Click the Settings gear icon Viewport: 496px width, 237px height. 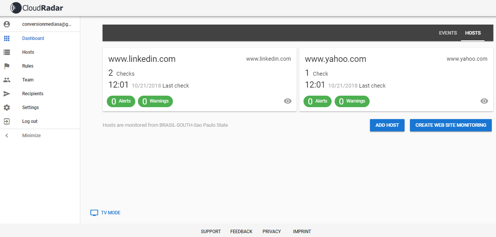click(x=7, y=108)
